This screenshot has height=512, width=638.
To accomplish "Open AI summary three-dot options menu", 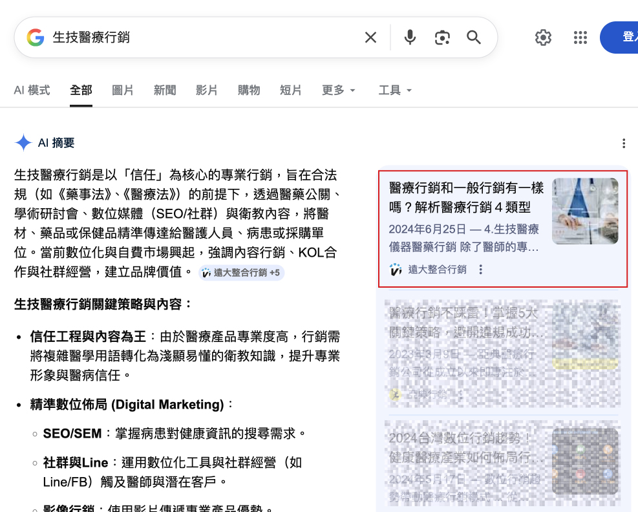I will (x=623, y=144).
